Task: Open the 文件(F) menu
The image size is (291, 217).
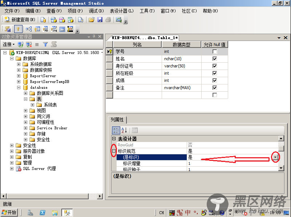Action: tap(12, 11)
